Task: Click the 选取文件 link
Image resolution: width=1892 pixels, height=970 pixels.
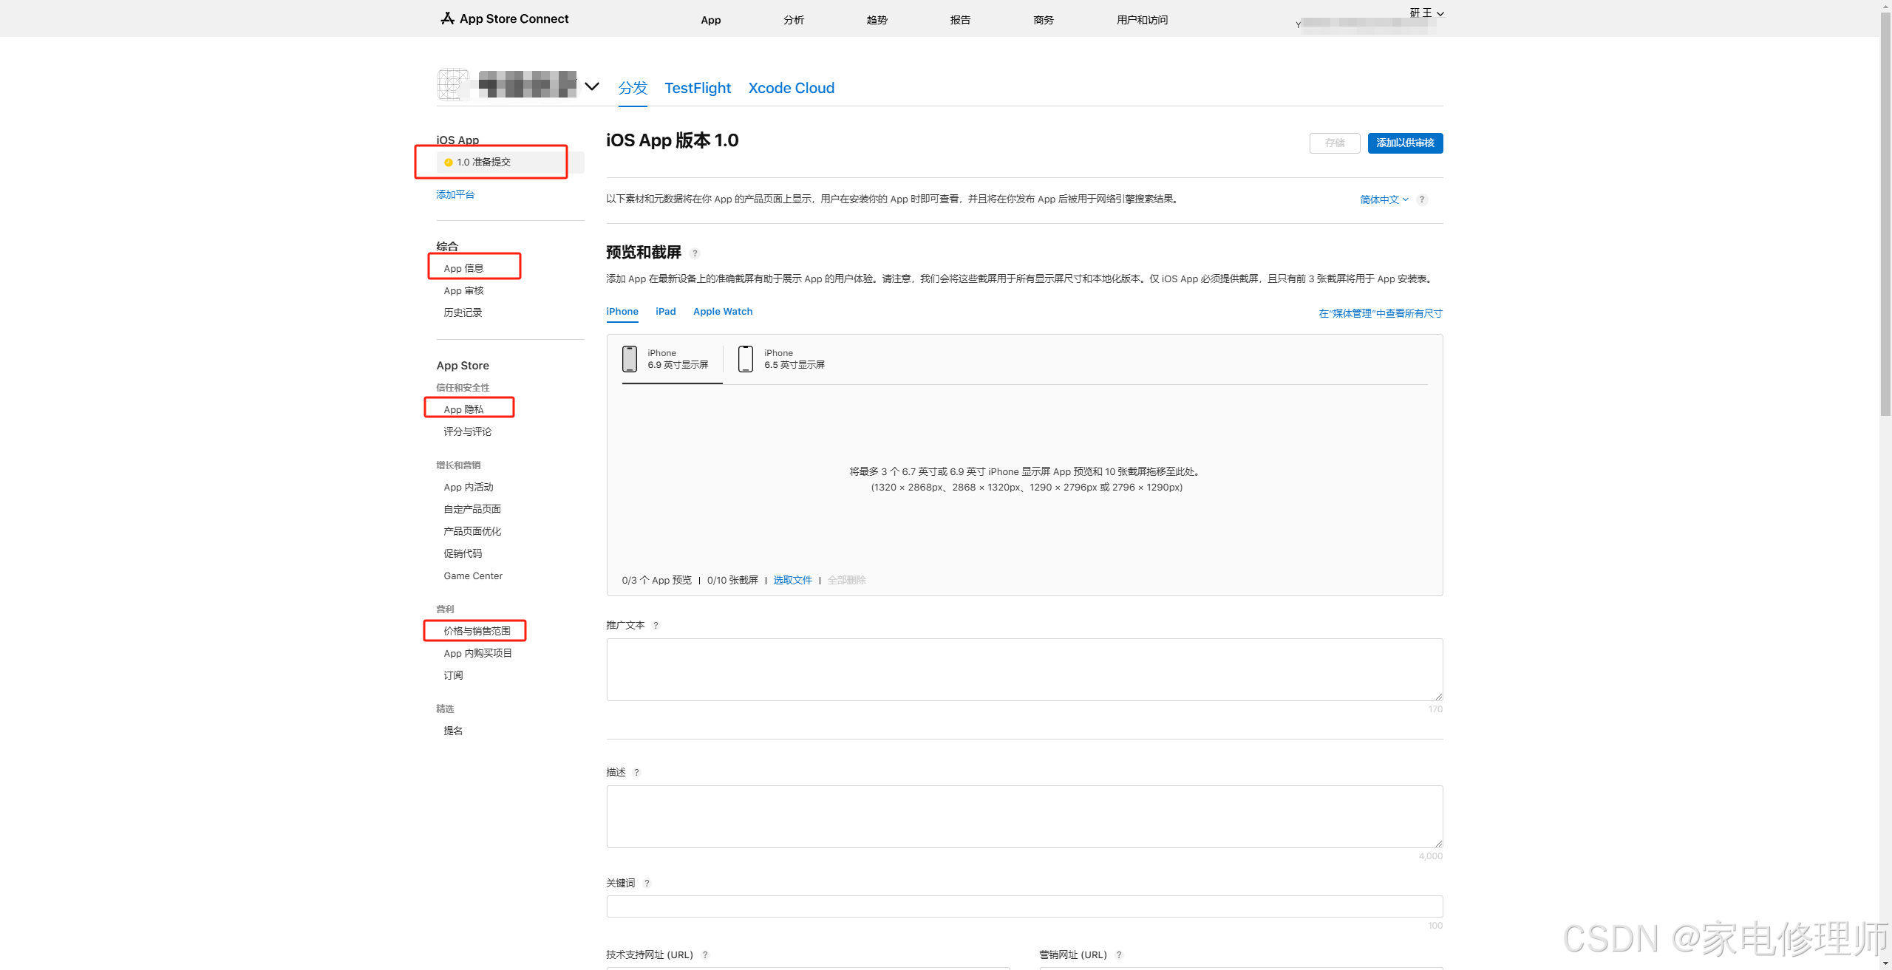Action: (x=792, y=581)
